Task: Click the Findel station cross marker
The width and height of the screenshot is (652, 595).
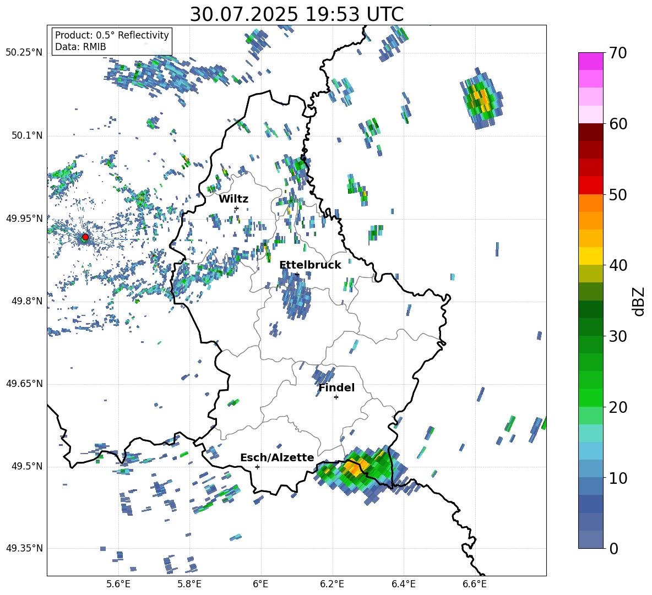Action: pyautogui.click(x=336, y=397)
